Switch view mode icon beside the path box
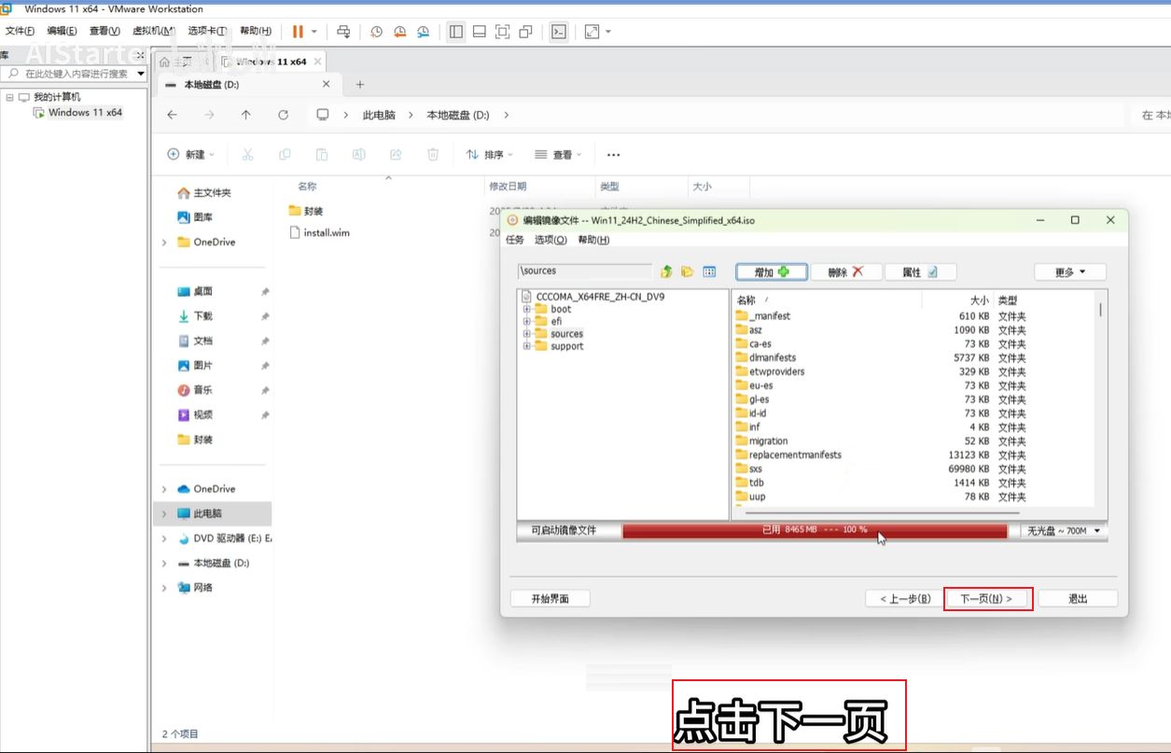 point(709,272)
